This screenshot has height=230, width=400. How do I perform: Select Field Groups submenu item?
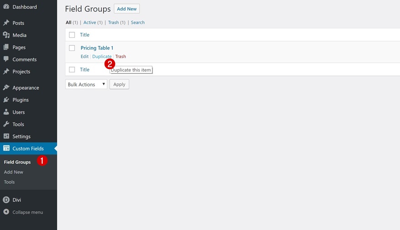[17, 162]
